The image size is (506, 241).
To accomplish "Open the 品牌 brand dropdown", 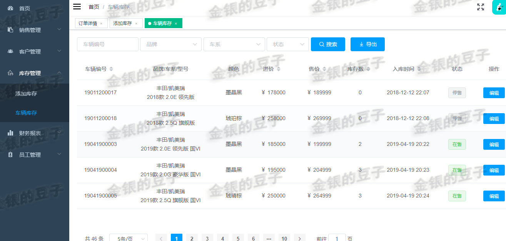I will (x=170, y=44).
